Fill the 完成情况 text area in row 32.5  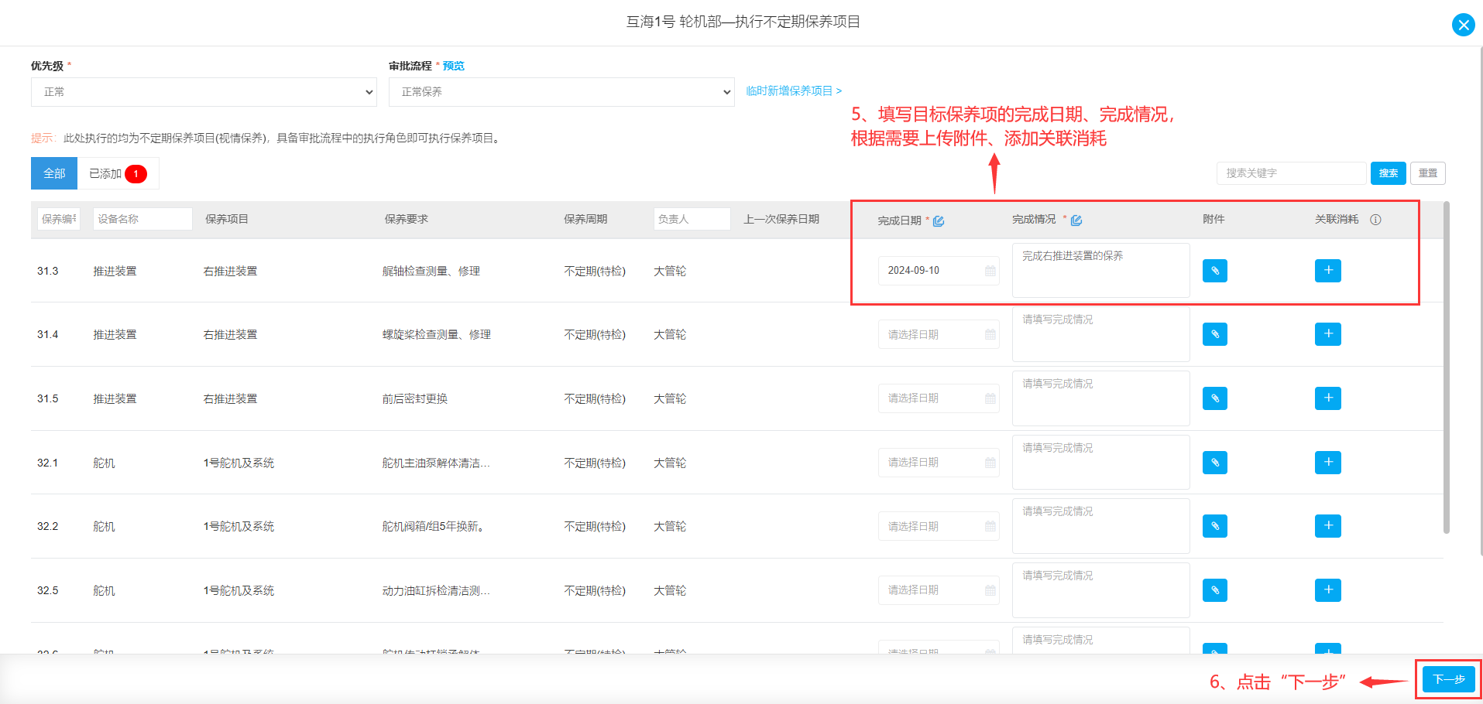1100,590
